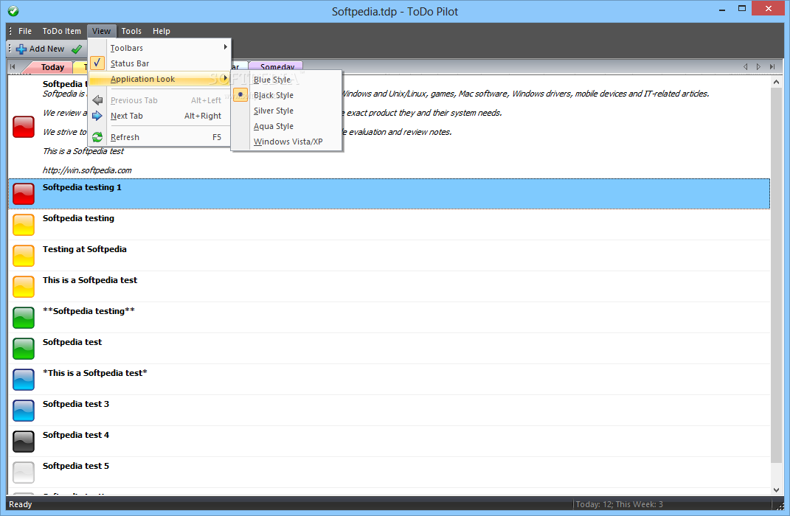
Task: Select the Black Style radio option
Action: point(287,95)
